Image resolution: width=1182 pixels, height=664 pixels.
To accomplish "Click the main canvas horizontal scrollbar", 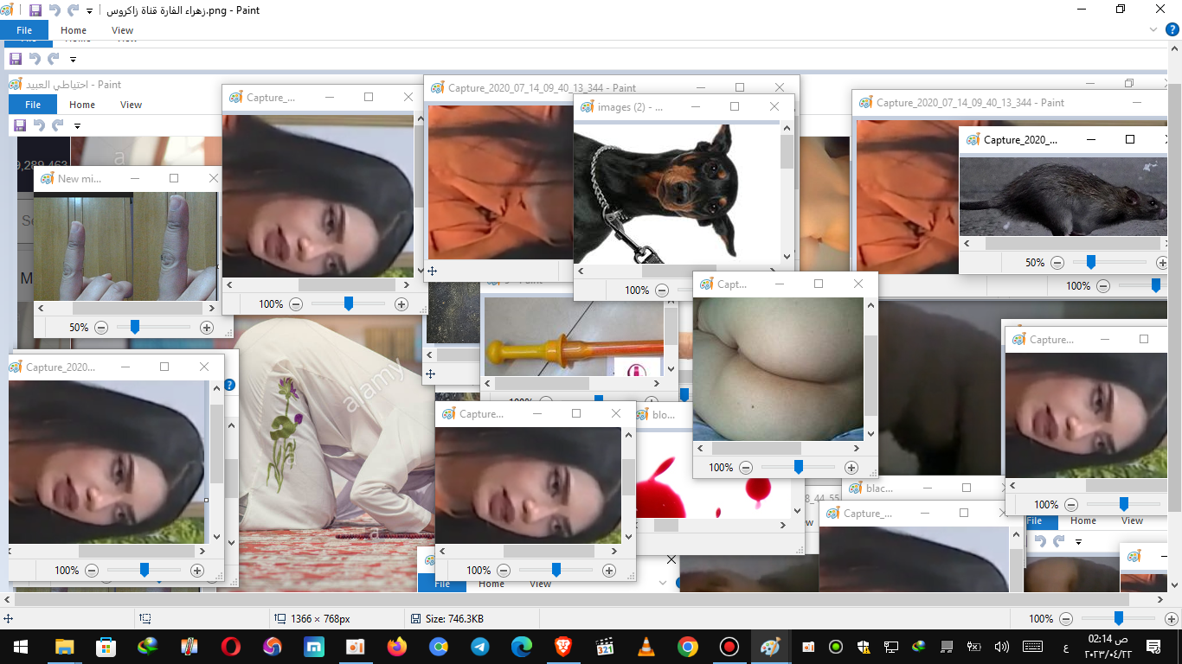I will click(571, 599).
